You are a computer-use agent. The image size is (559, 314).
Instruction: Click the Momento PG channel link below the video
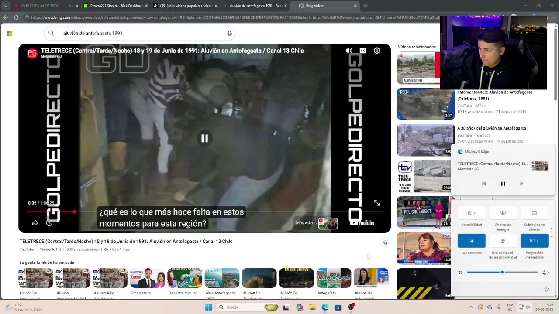point(50,249)
